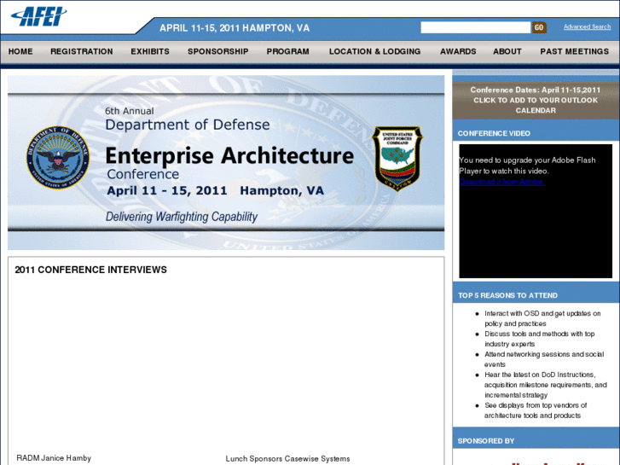Viewport: 620px width, 465px height.
Task: Click the header date April 11-15, 2011 Hampton, VA
Action: click(x=235, y=28)
